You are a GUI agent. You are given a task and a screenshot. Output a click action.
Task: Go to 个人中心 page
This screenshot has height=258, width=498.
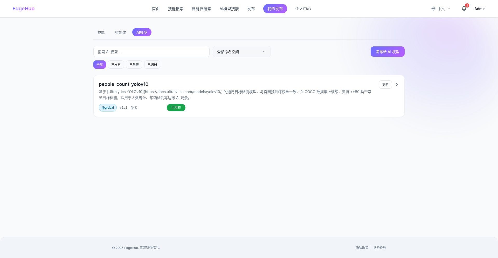303,9
